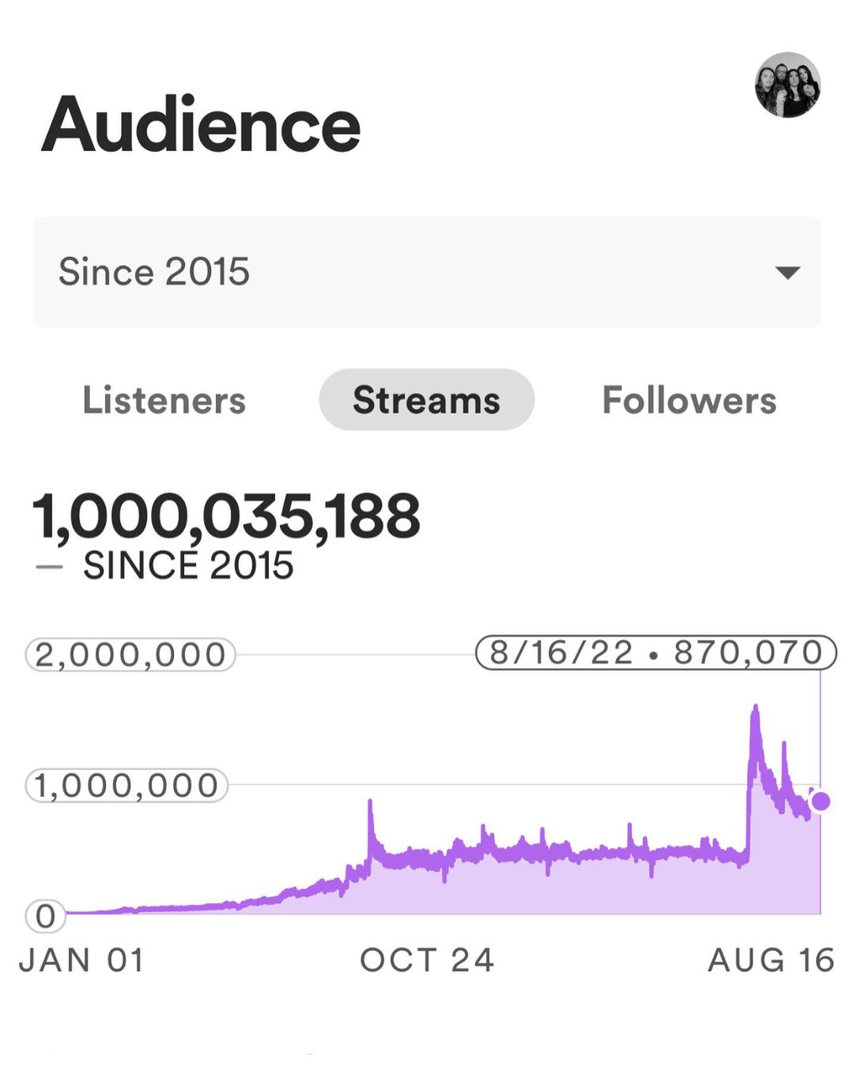This screenshot has width=854, height=1067.
Task: Click the OCT 24 date label
Action: (x=427, y=960)
